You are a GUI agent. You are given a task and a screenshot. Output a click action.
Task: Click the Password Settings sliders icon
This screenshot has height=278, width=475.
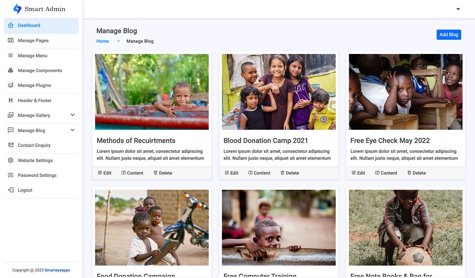[x=11, y=175]
